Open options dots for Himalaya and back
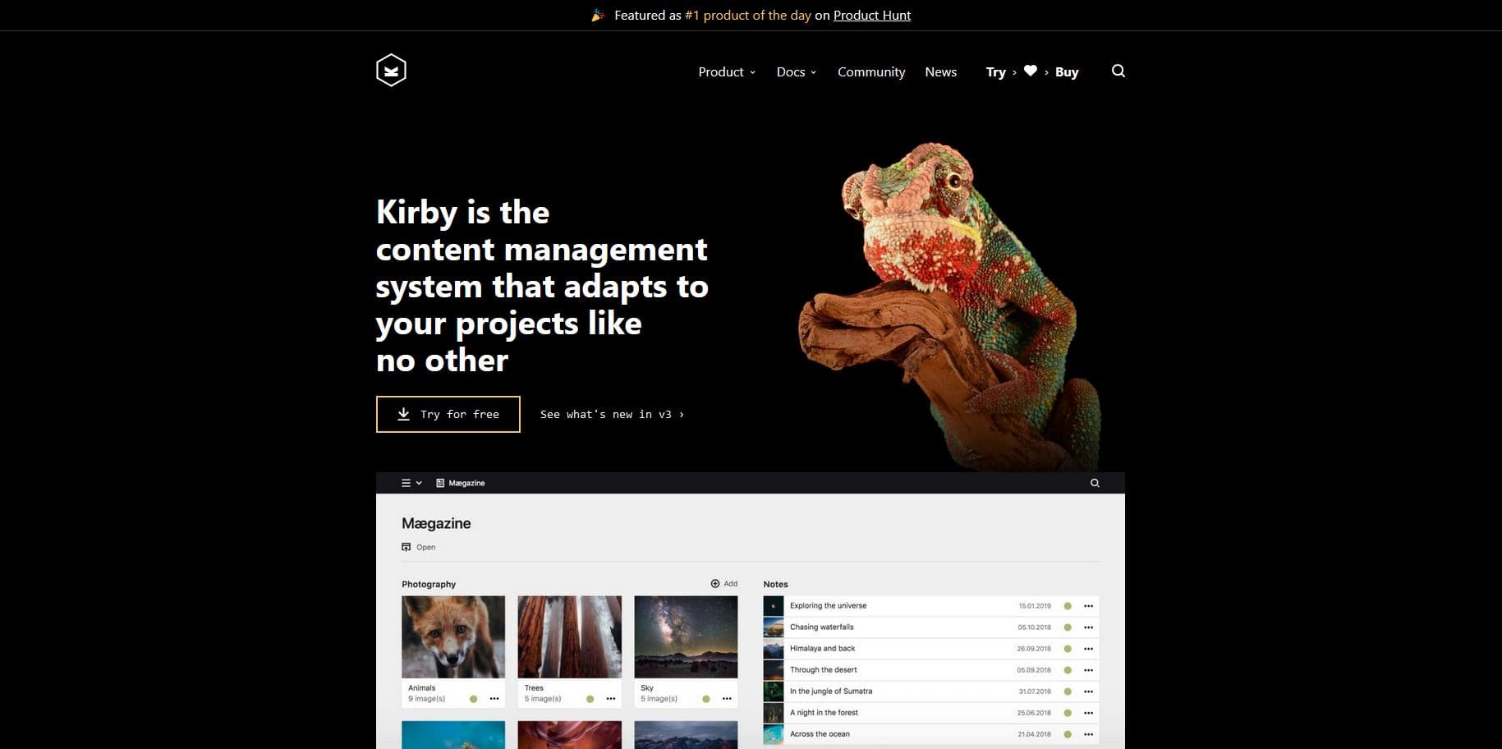The image size is (1502, 749). coord(1088,649)
